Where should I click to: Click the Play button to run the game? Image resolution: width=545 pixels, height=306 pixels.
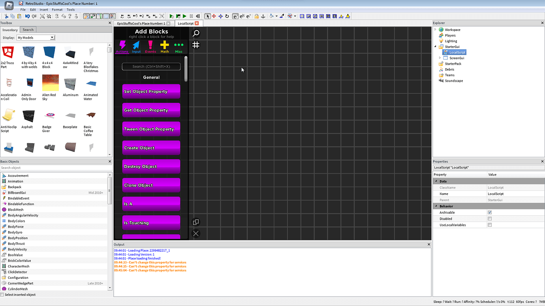[x=171, y=16]
